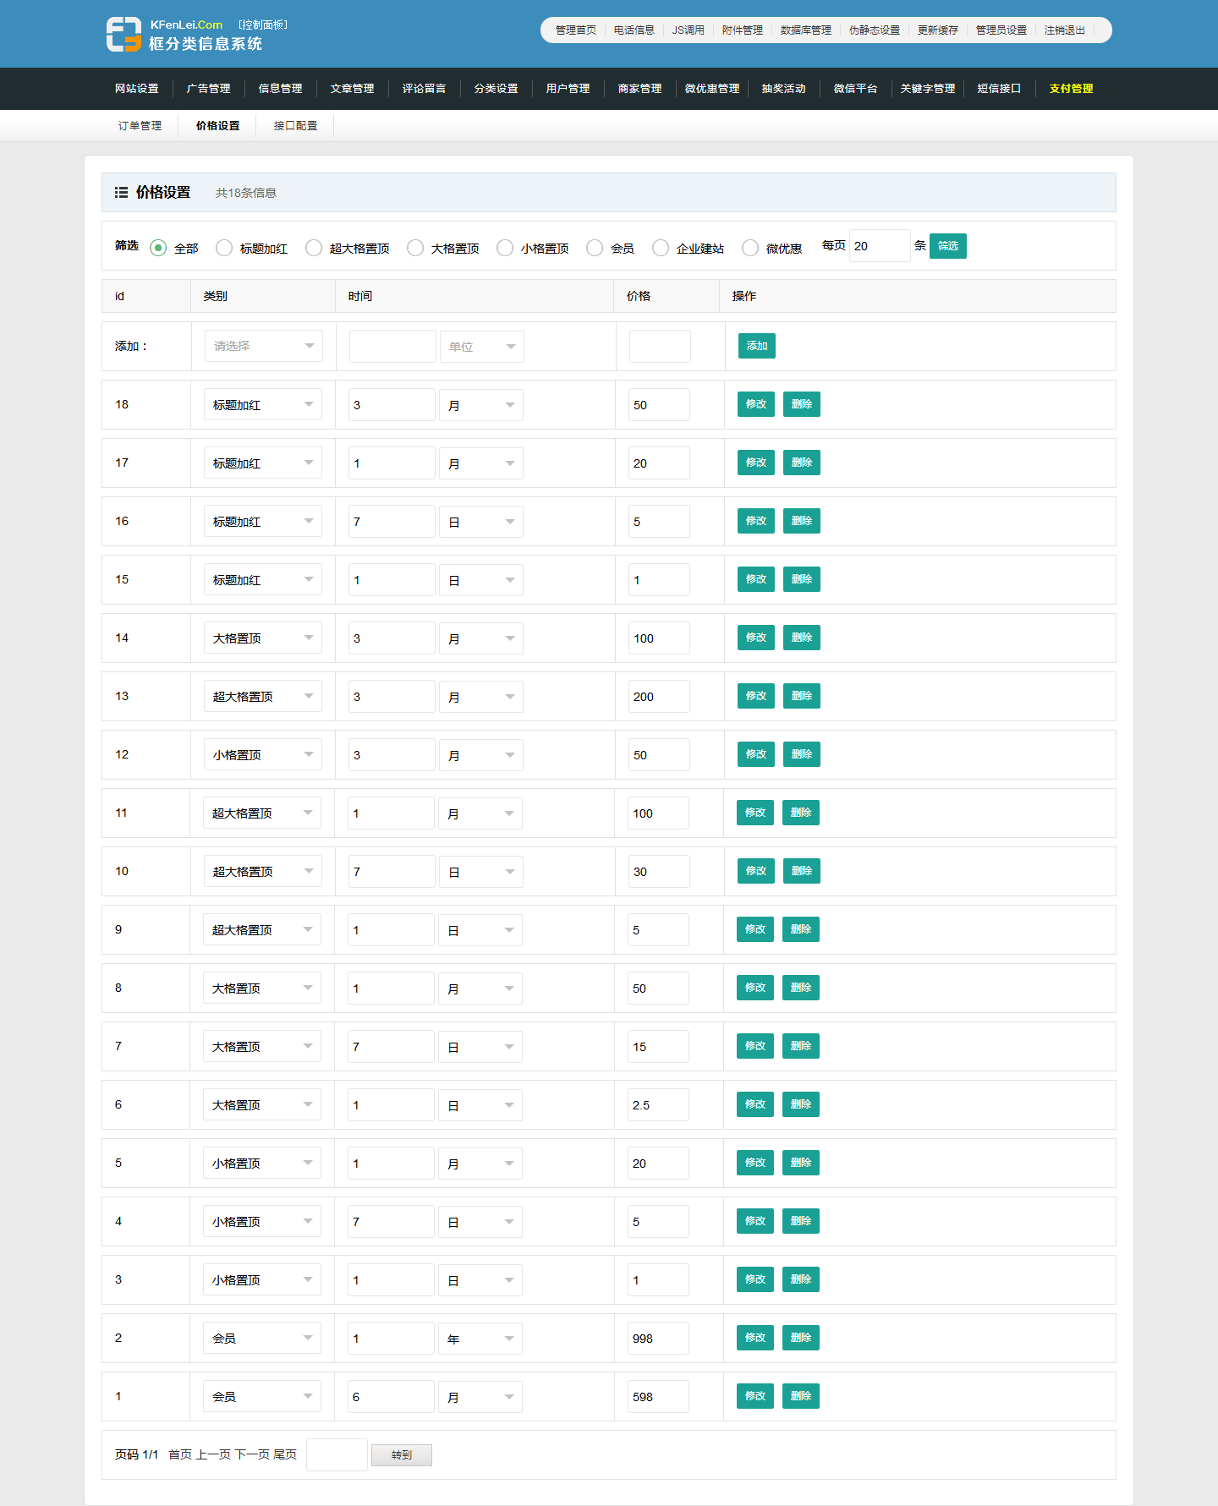1218x1506 pixels.
Task: Choose the 微优惠 filter option
Action: tap(750, 248)
